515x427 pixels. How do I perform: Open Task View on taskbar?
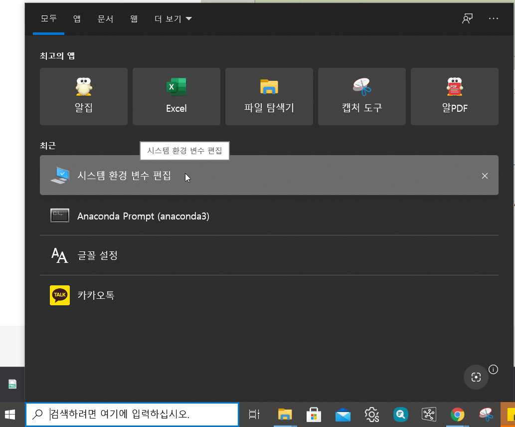coord(254,415)
